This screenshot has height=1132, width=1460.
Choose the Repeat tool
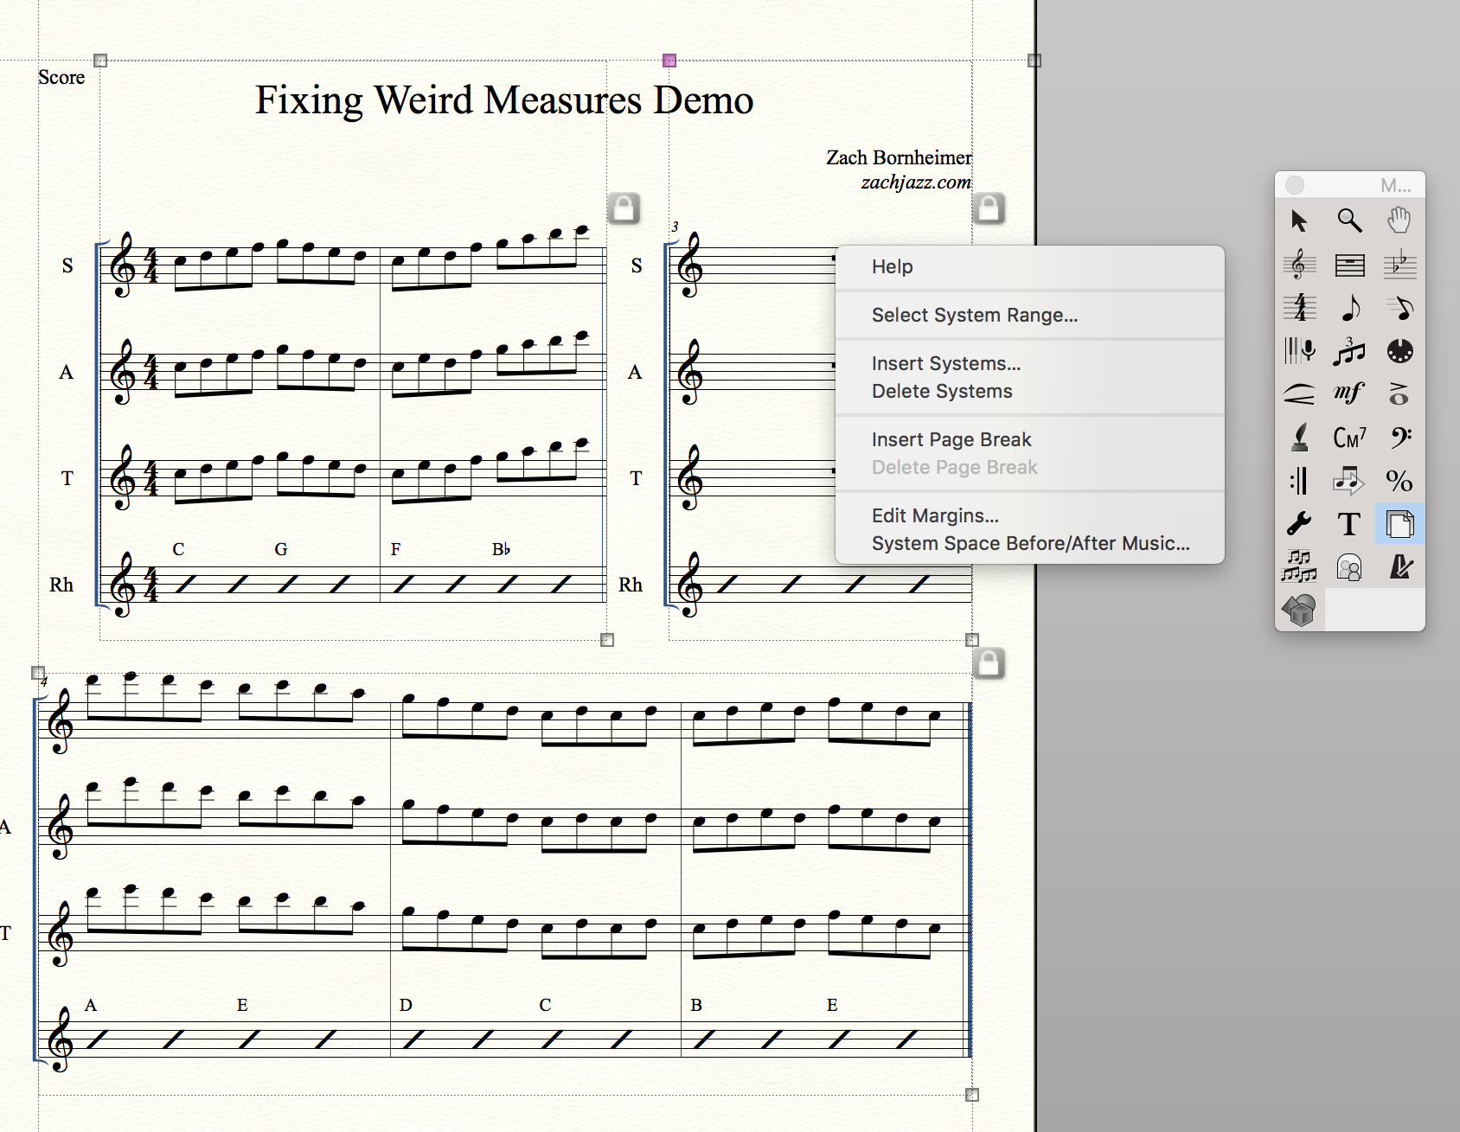[x=1299, y=481]
